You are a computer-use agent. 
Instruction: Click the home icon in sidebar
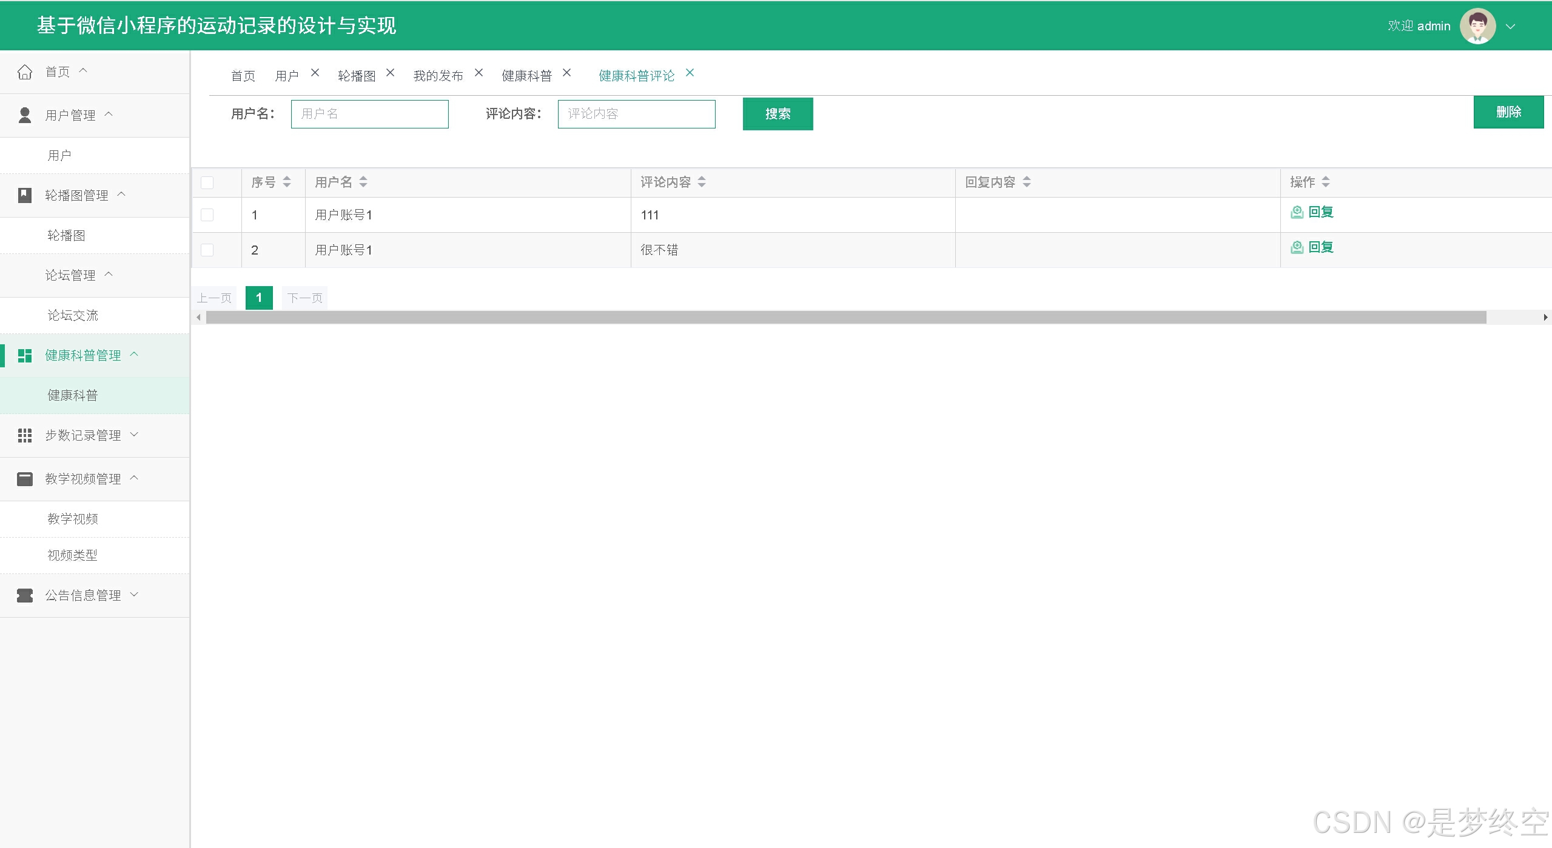coord(25,72)
